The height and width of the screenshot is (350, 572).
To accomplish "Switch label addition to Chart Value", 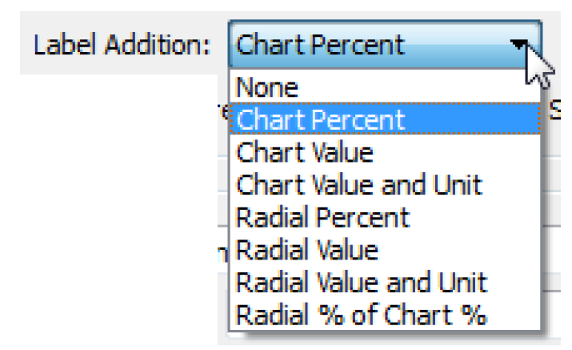I will [305, 152].
